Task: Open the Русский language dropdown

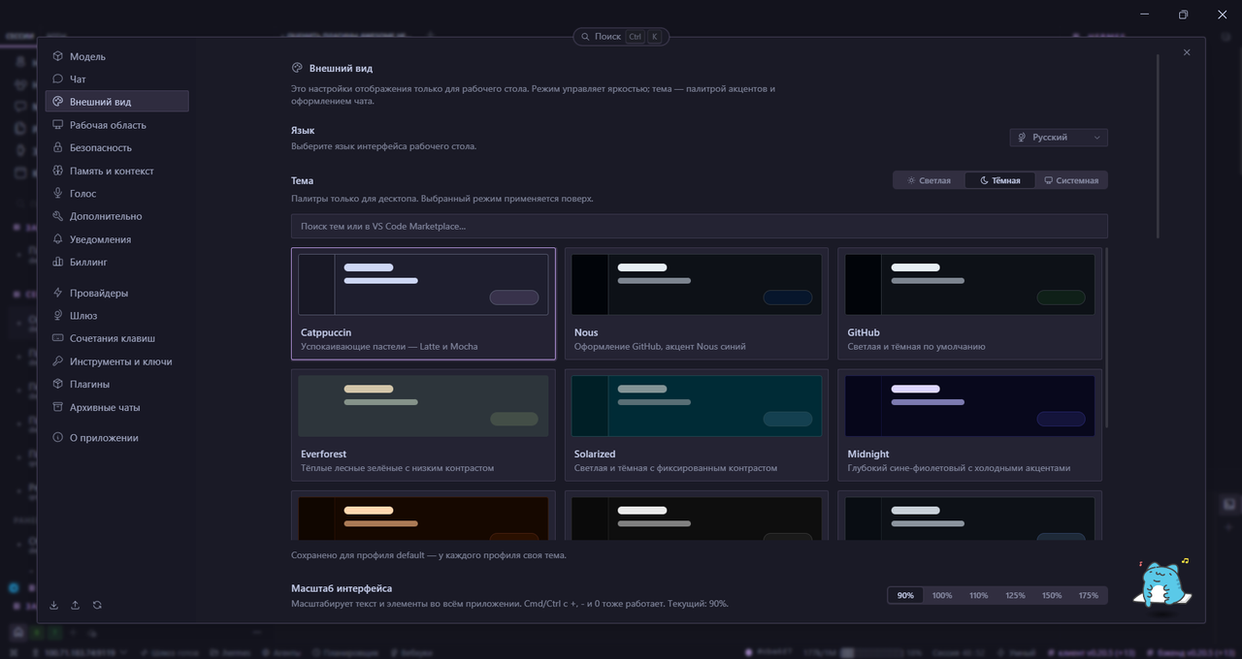Action: tap(1059, 138)
